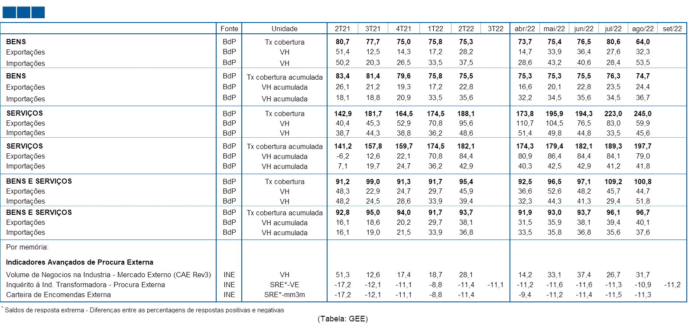Select the value 31,7 in Volume de Negocios row

(643, 275)
